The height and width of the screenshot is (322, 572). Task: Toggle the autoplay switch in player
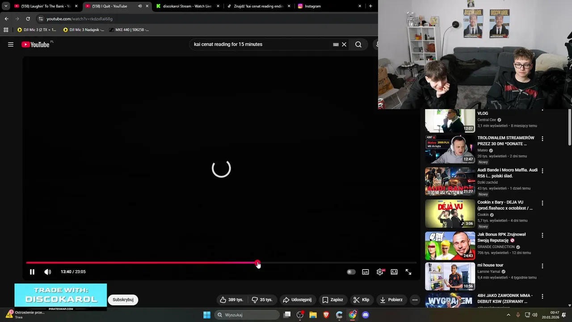point(351,272)
